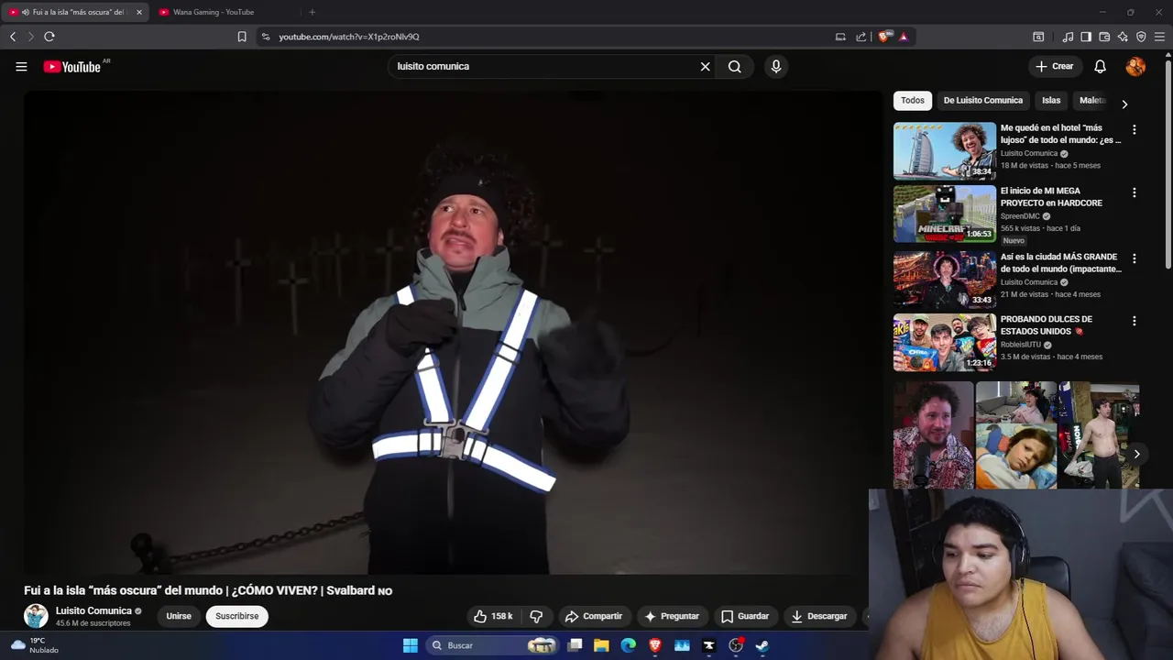The image size is (1173, 660).
Task: Go to YouTube home via logo
Action: point(72,66)
